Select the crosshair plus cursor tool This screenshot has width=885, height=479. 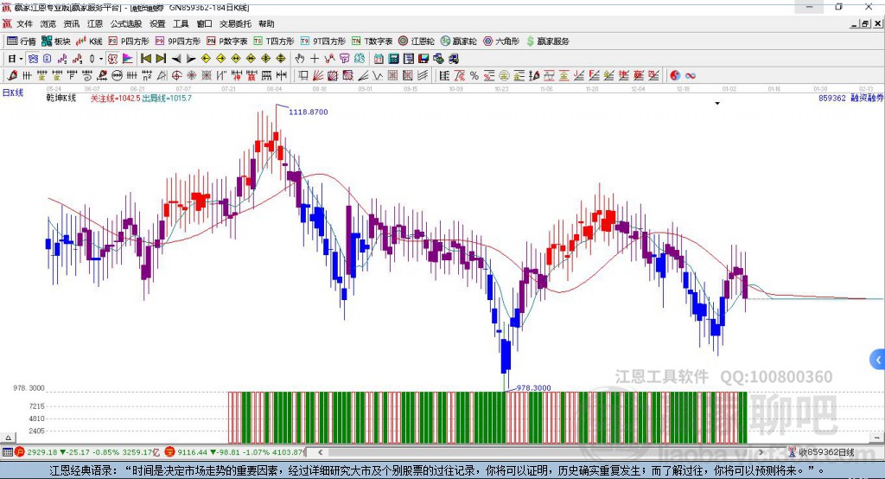[x=315, y=58]
